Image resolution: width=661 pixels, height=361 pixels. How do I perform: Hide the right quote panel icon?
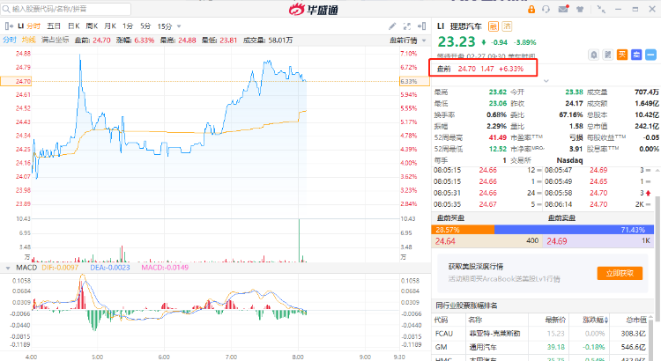pos(421,26)
